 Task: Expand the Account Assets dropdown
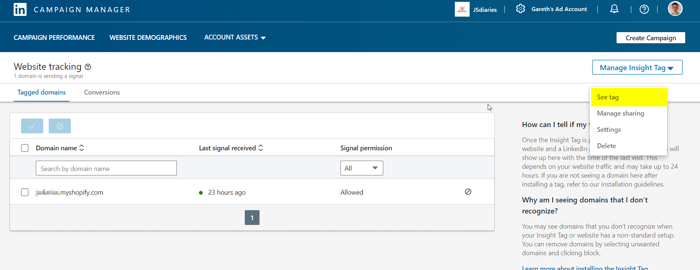coord(235,37)
